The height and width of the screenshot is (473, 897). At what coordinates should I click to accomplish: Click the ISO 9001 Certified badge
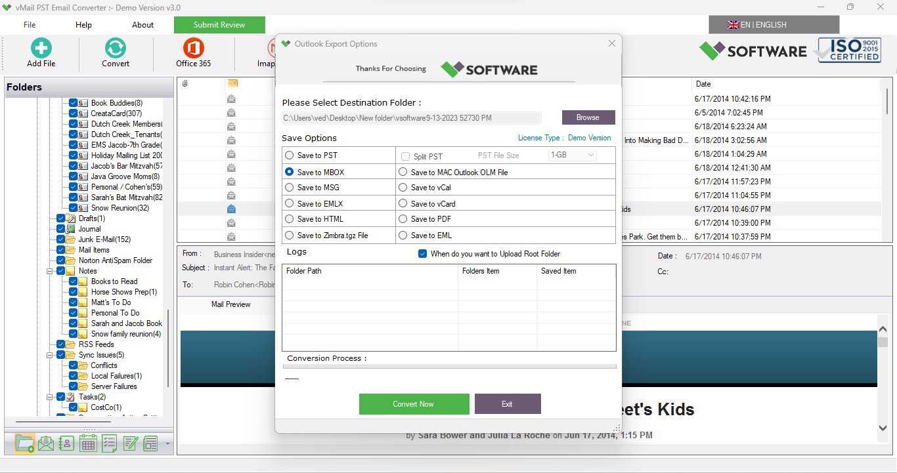[x=848, y=51]
